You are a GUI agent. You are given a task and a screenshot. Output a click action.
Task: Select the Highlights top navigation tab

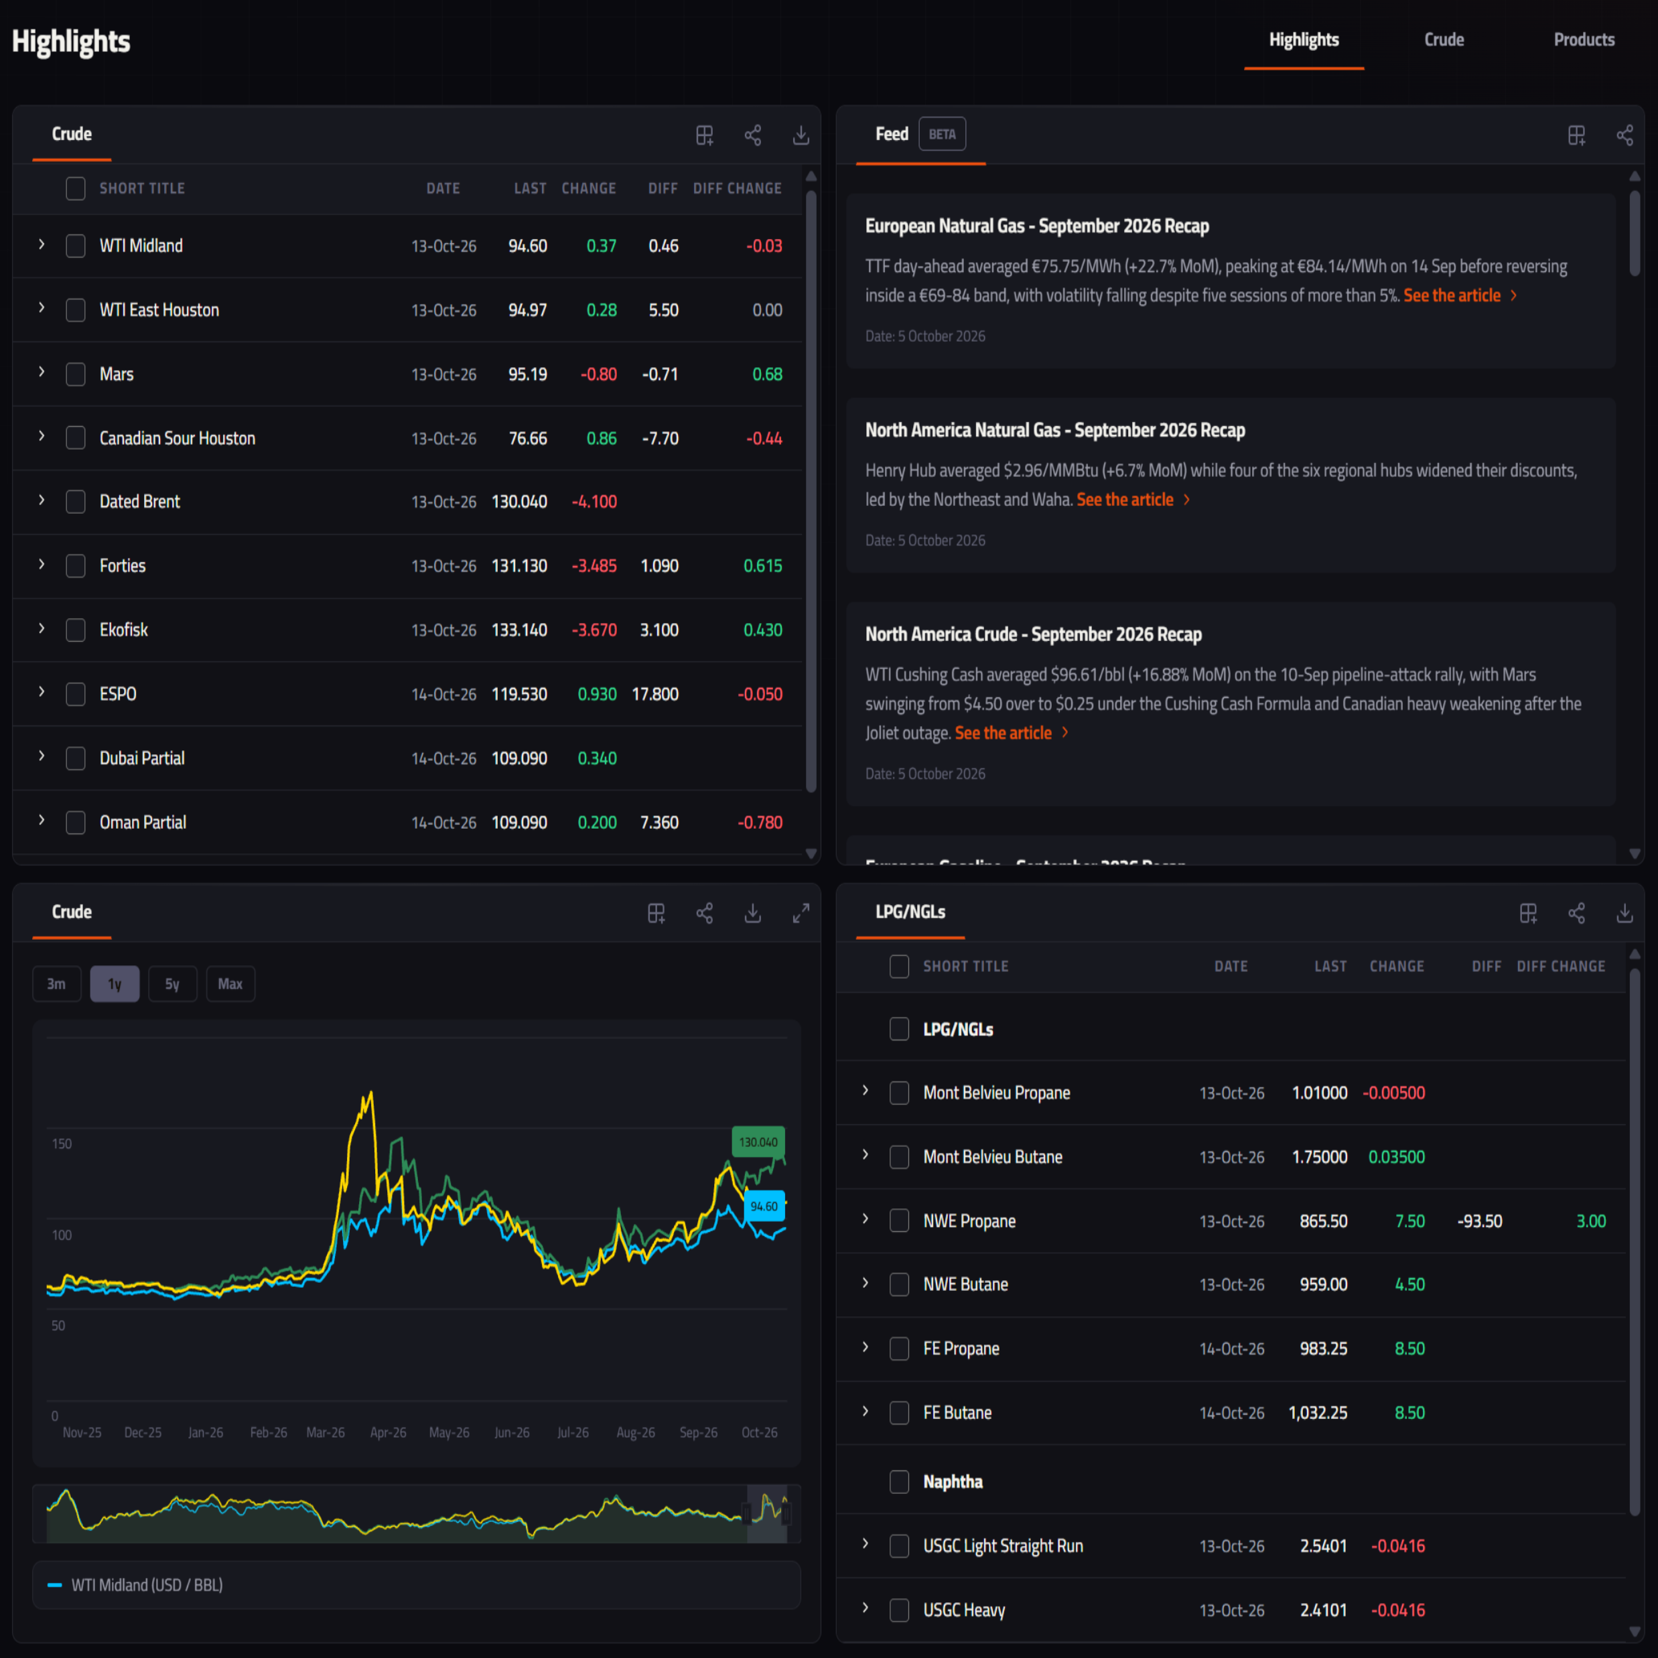point(1304,40)
